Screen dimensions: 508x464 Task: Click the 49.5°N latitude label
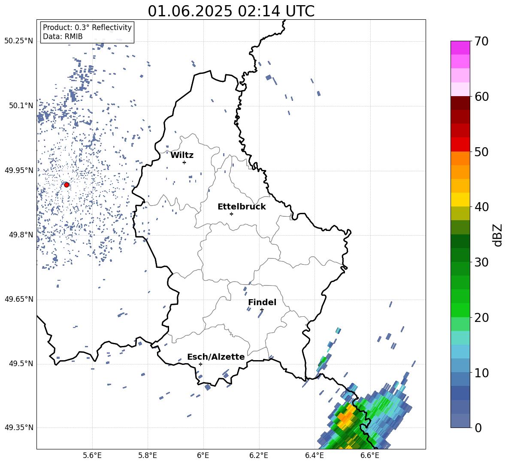coord(21,364)
